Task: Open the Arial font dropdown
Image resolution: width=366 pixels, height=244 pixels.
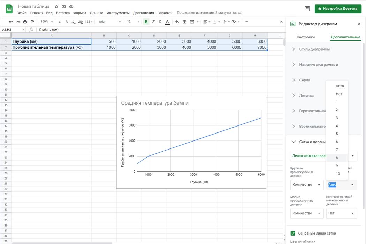Action: coord(110,22)
